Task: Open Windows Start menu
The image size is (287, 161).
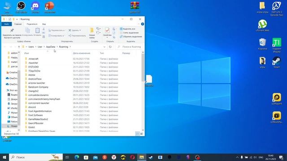Action: (x=4, y=157)
